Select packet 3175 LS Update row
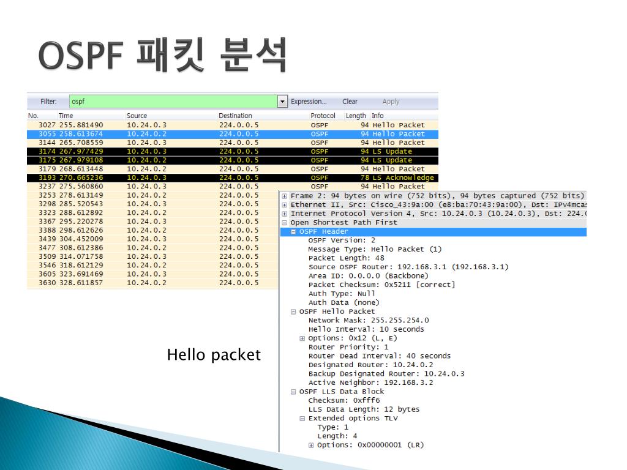The image size is (627, 470). [232, 160]
